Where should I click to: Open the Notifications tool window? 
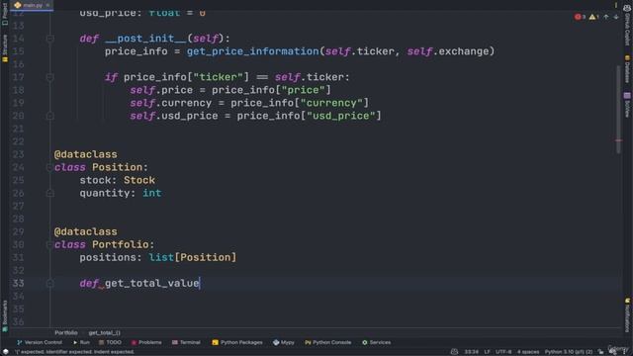point(627,314)
